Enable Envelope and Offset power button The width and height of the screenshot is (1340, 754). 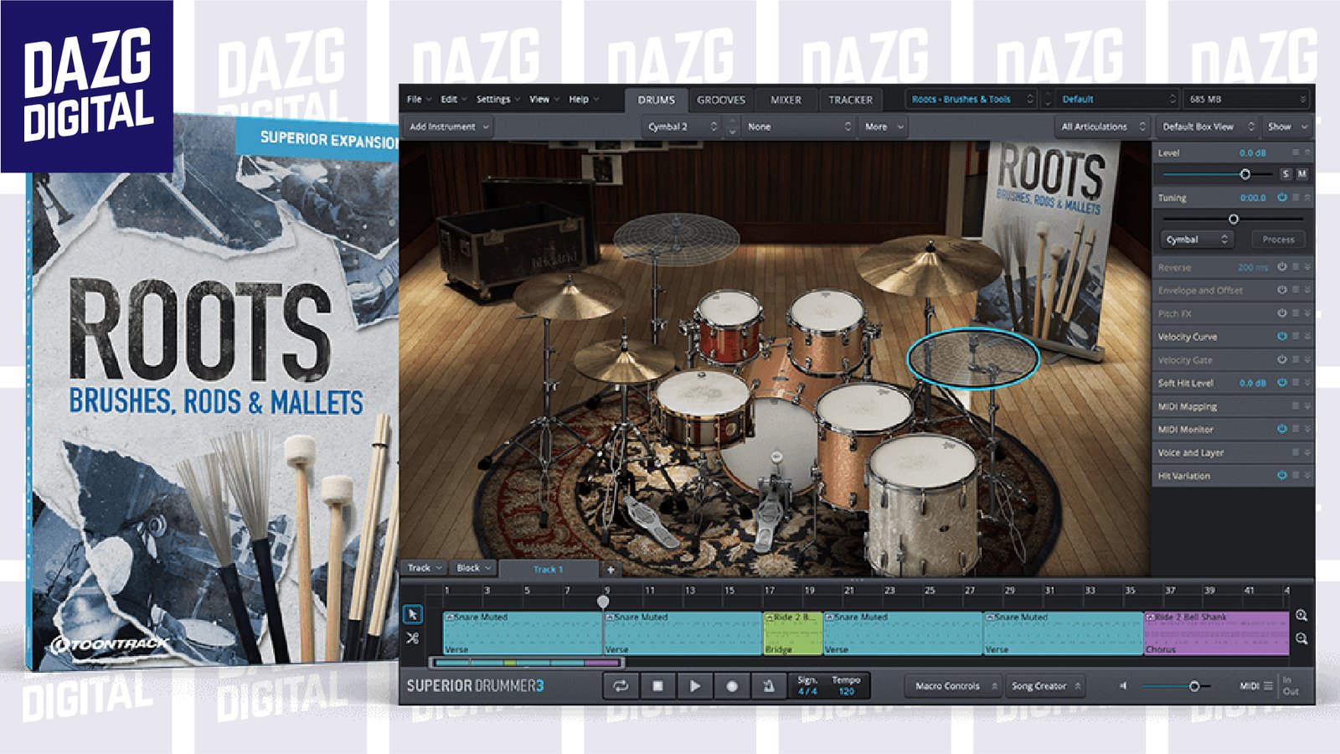1281,290
